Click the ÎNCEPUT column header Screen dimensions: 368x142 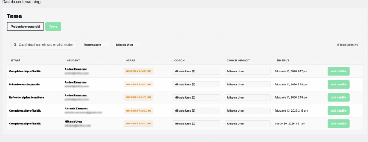(283, 61)
